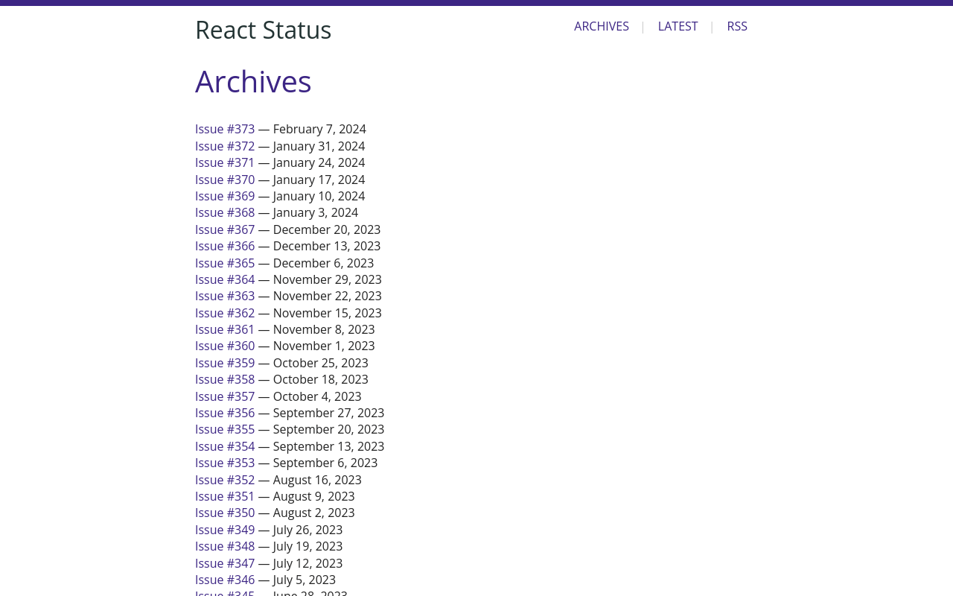Image resolution: width=953 pixels, height=596 pixels.
Task: Open Issue #348
Action: (225, 546)
